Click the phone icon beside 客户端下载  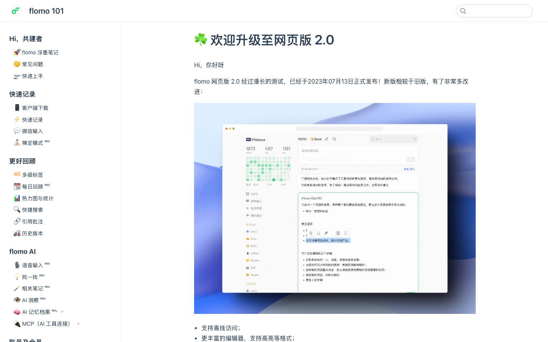click(x=17, y=108)
